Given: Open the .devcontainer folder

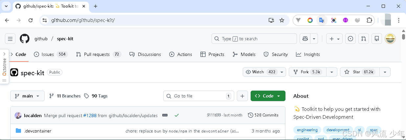Looking at the screenshot, I should tap(37, 131).
